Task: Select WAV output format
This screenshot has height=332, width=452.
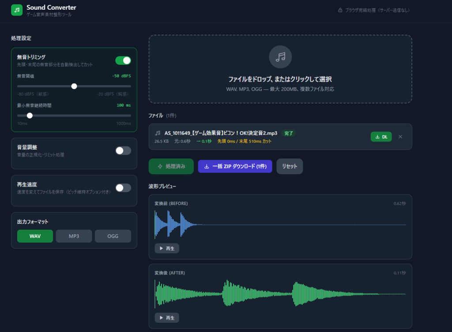Action: coord(35,236)
